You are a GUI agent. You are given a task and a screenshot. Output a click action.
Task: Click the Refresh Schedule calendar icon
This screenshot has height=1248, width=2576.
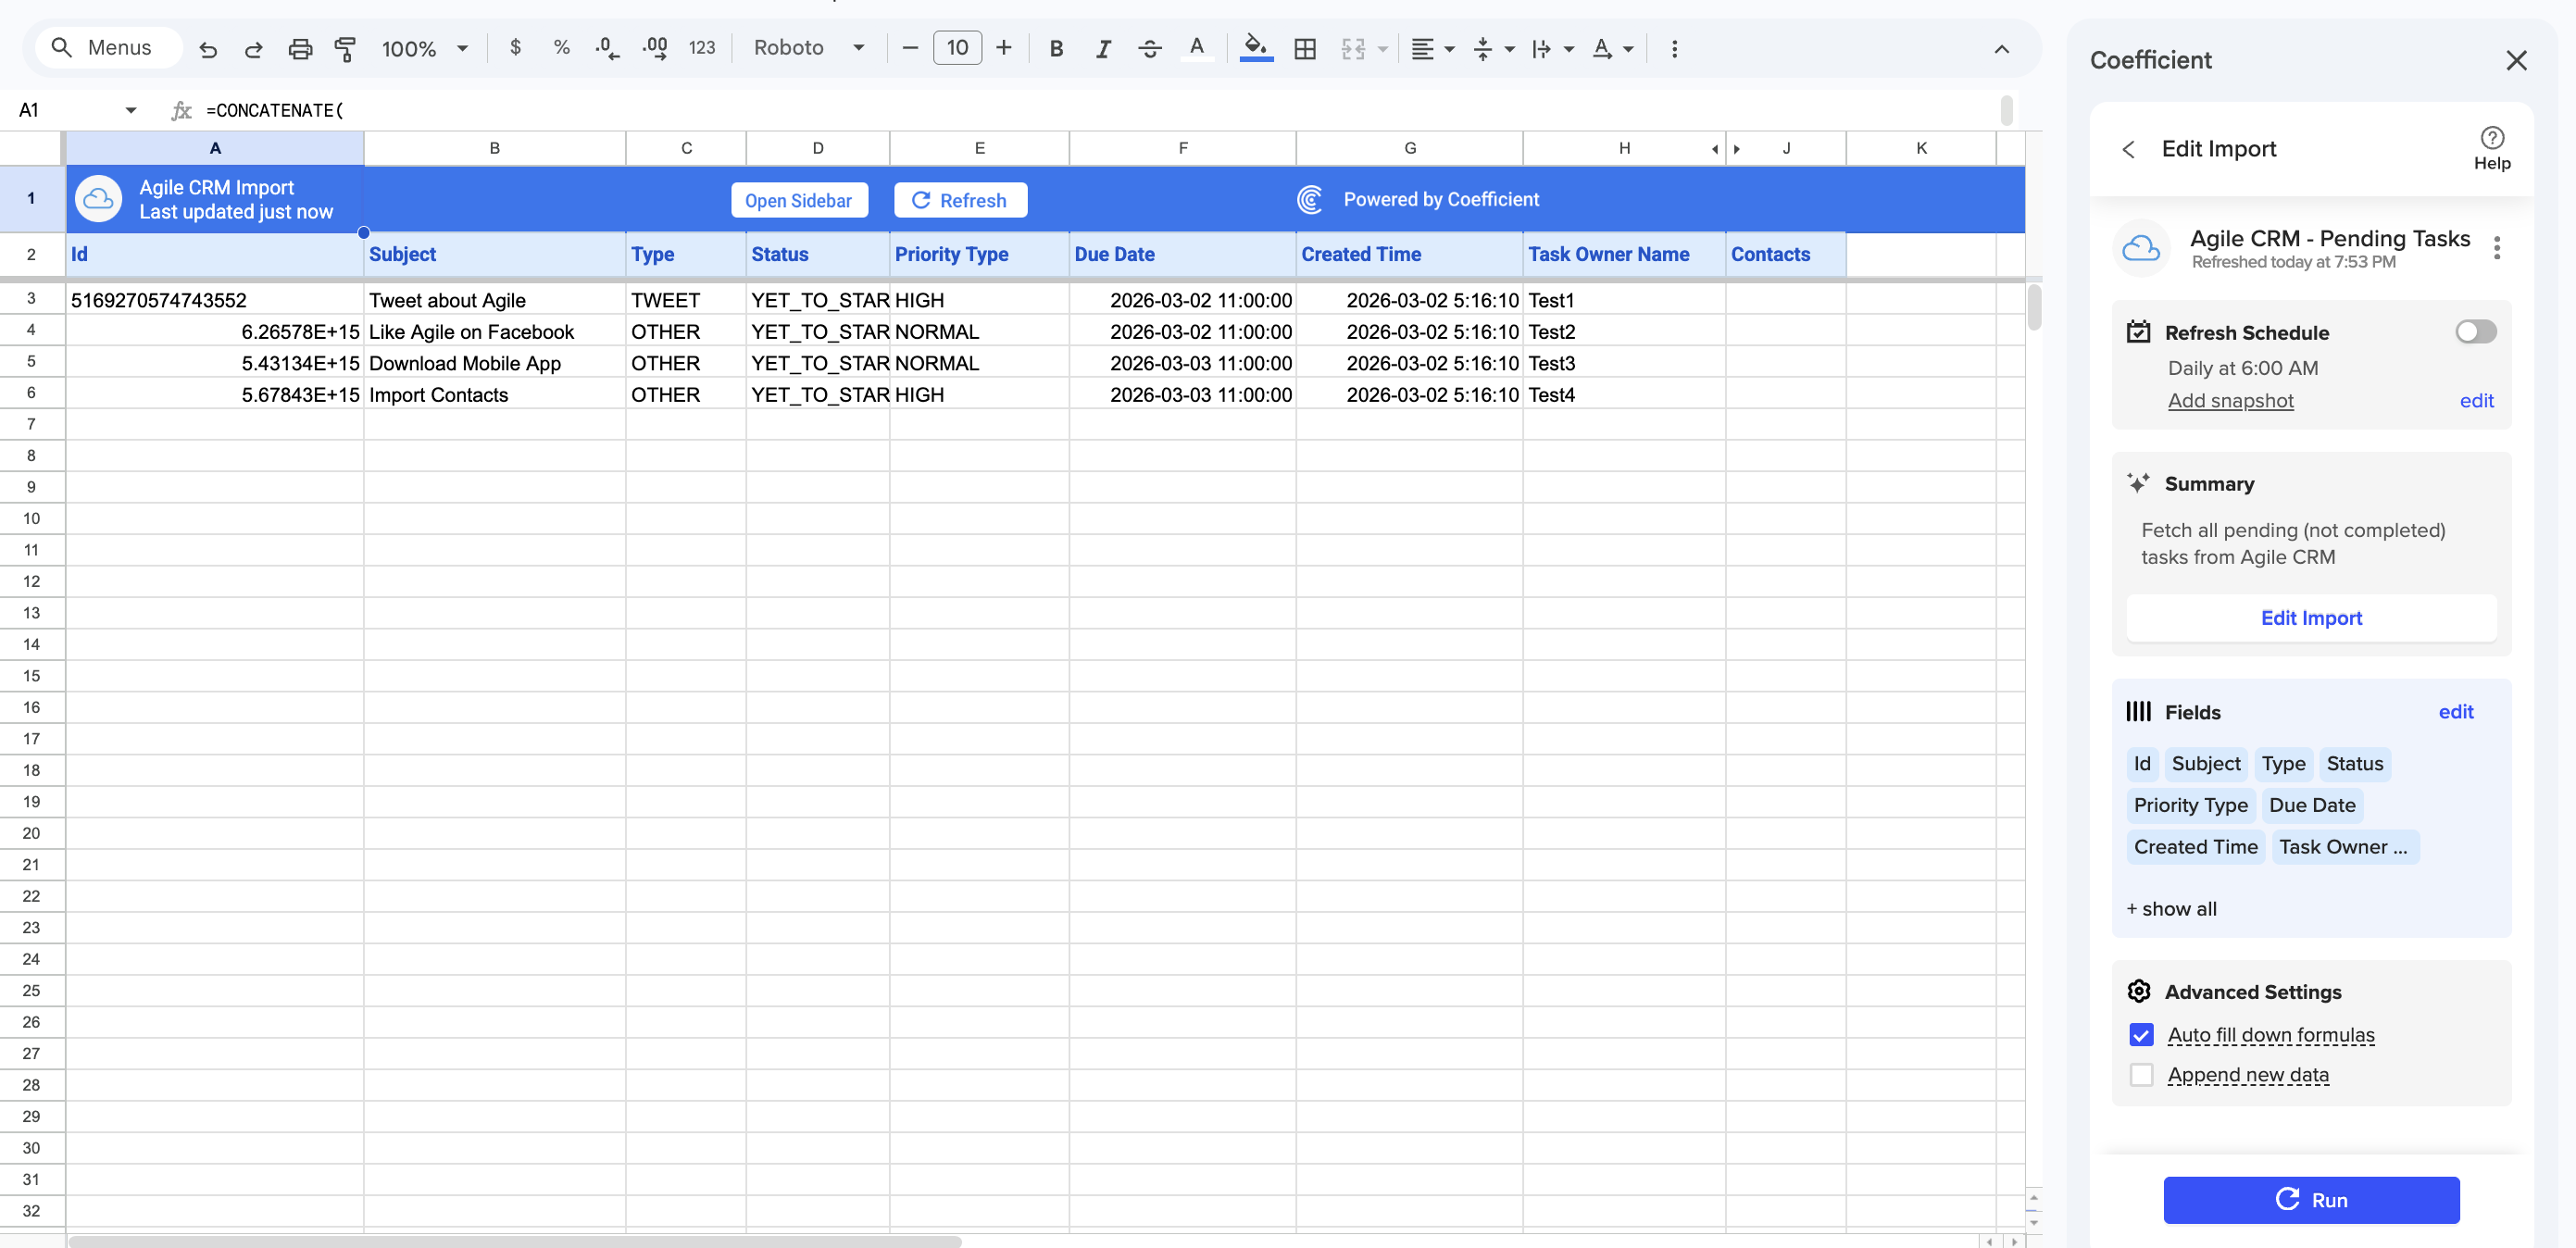[x=2139, y=332]
